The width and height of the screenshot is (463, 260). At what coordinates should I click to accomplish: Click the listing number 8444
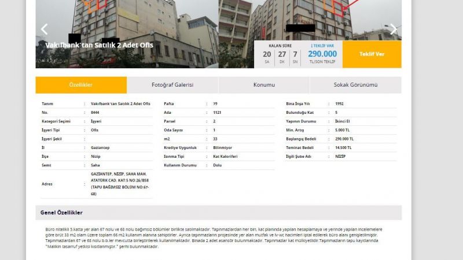tap(96, 113)
